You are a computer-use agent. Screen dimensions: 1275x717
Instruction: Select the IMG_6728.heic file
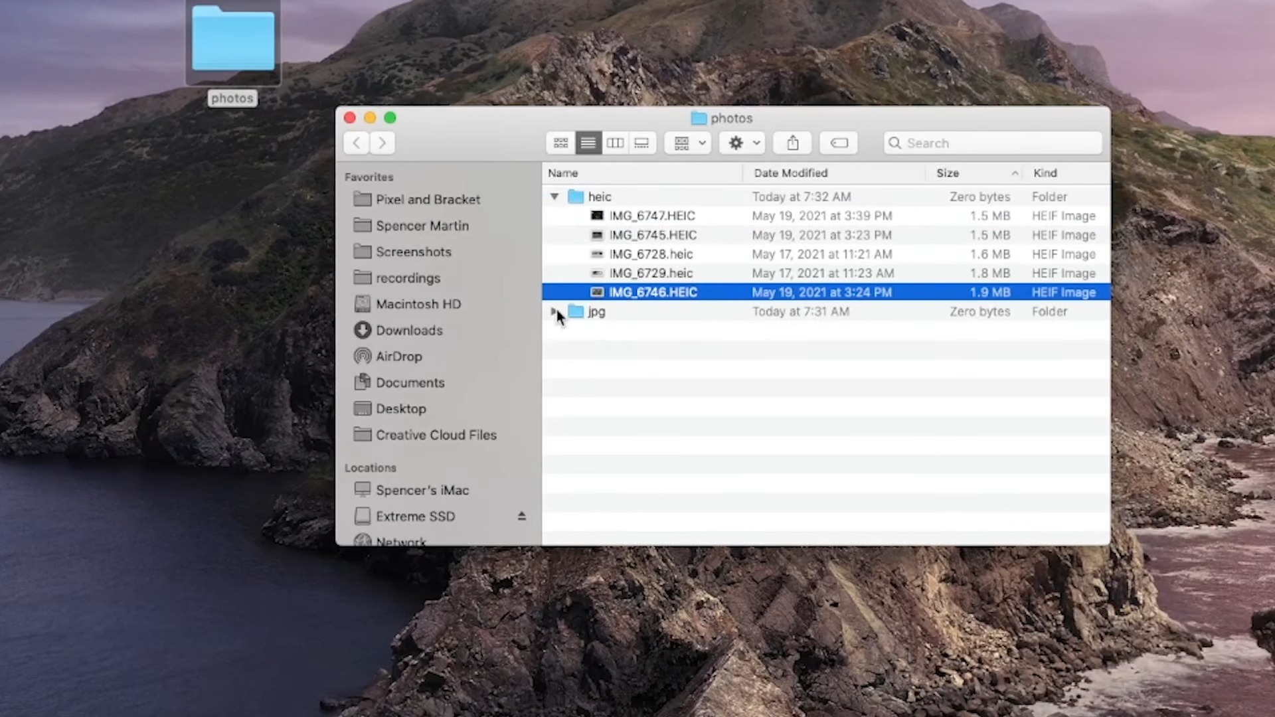click(651, 254)
